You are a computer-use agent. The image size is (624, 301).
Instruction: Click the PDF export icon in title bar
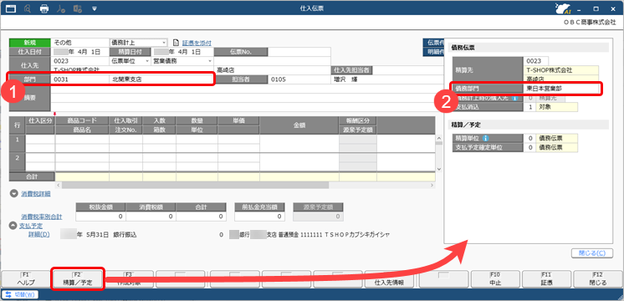(x=61, y=8)
